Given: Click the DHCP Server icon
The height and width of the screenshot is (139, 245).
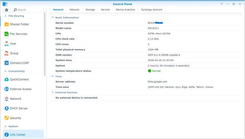Looking at the screenshot, I should coord(7,108).
